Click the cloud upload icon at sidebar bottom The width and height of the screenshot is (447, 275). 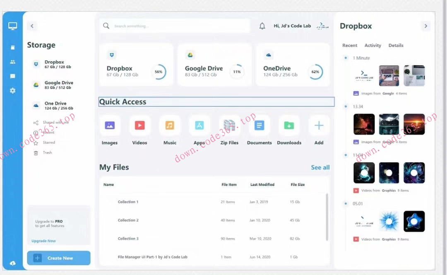12,263
